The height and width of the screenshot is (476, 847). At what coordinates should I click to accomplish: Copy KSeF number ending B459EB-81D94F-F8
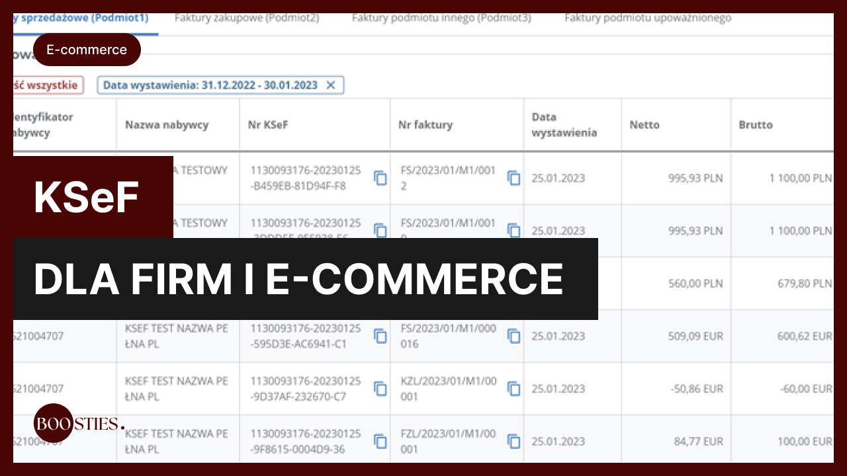point(380,178)
